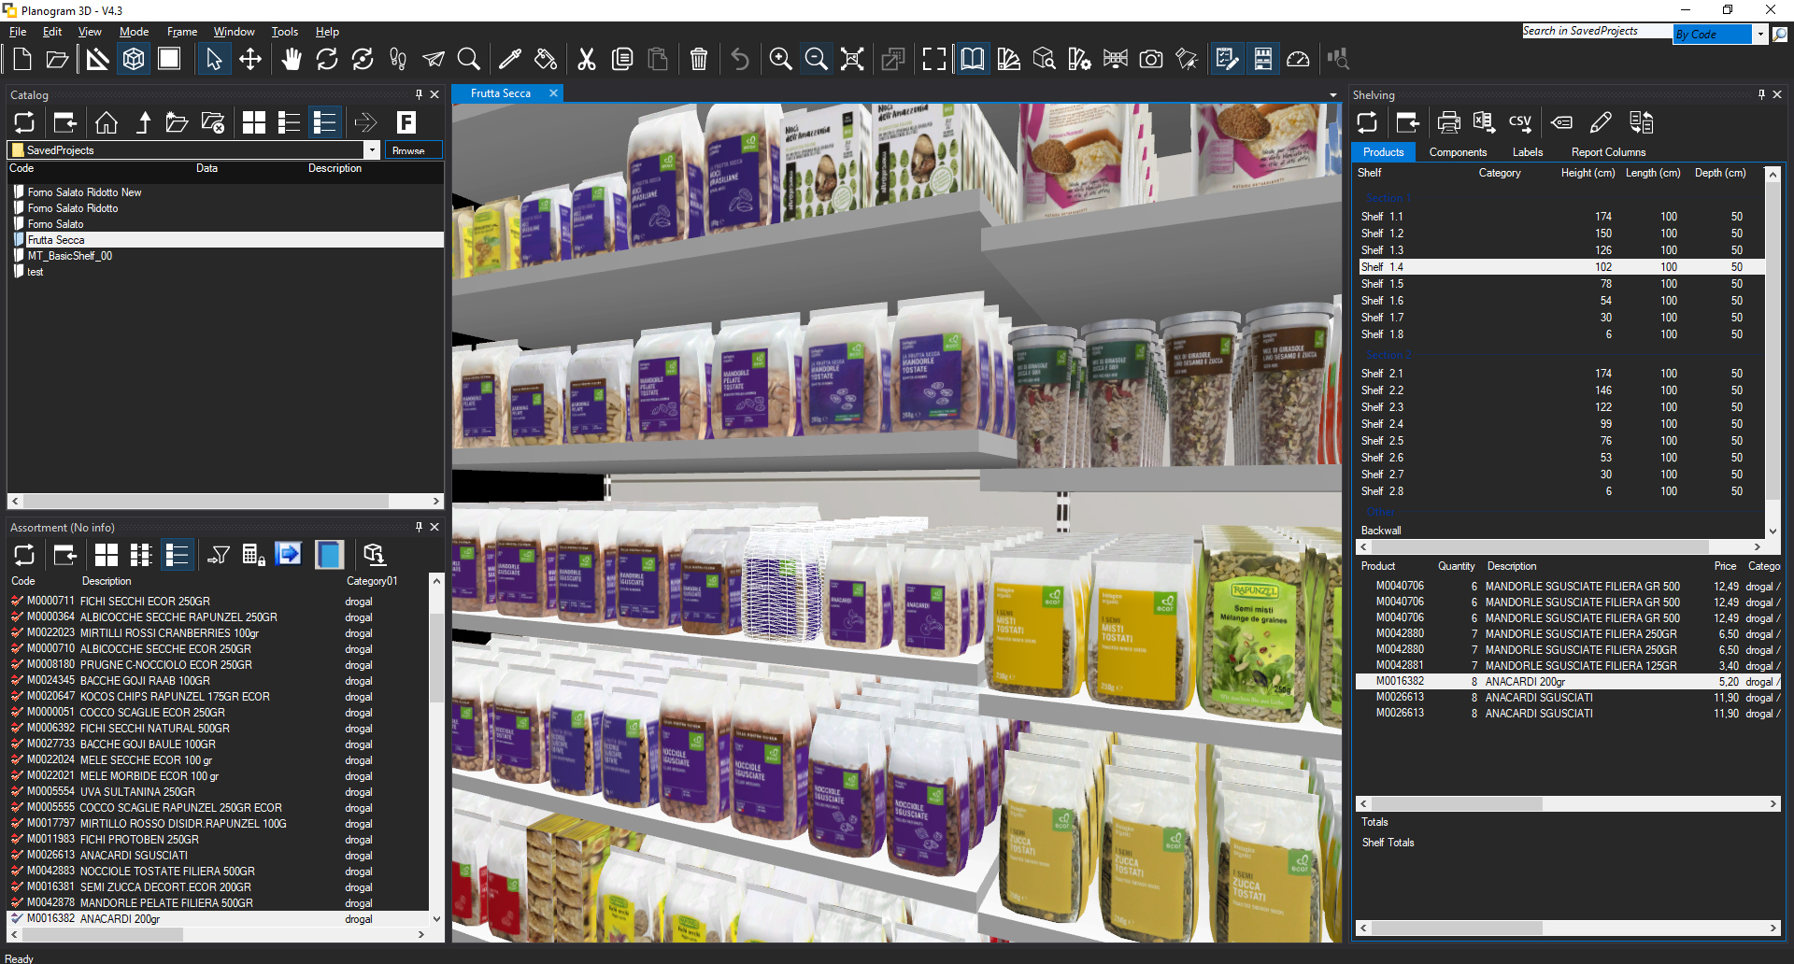Click the Catalog horizontal scrollbar track

(x=224, y=502)
